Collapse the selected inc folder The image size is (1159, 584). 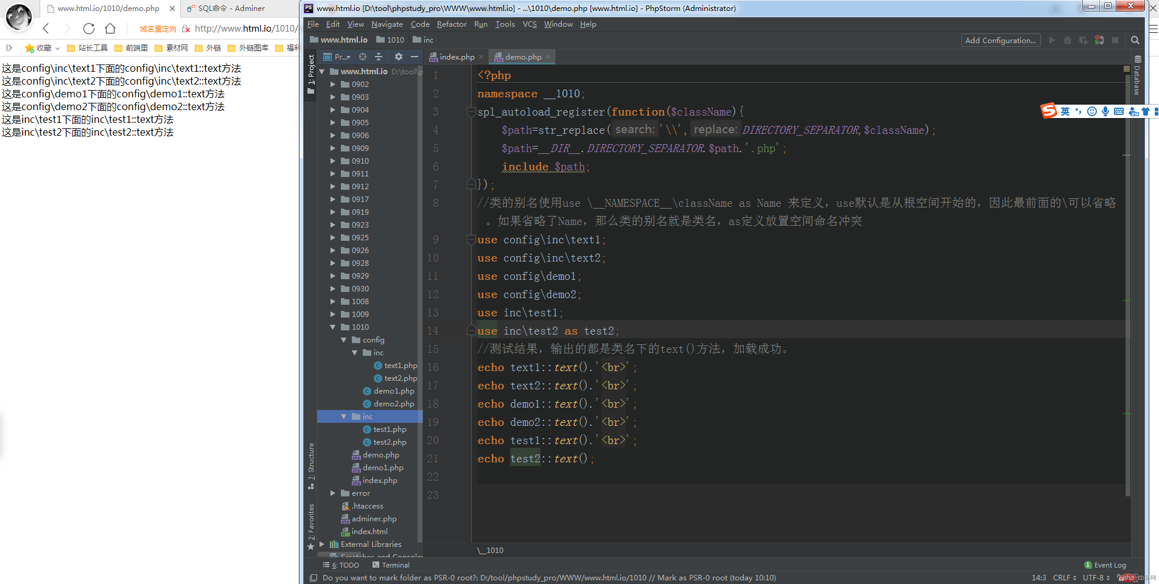(344, 417)
